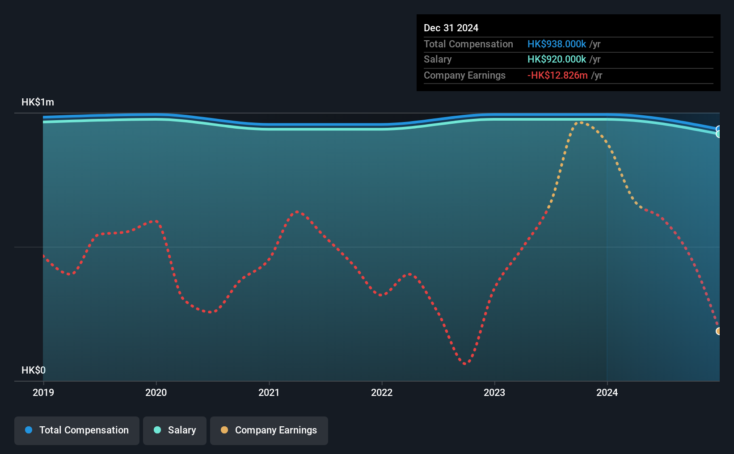Click the Salary tooltip row label
Image resolution: width=734 pixels, height=454 pixels.
pos(438,59)
